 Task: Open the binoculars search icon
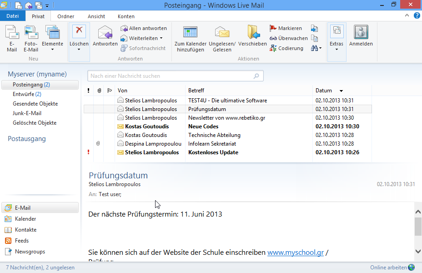314,48
